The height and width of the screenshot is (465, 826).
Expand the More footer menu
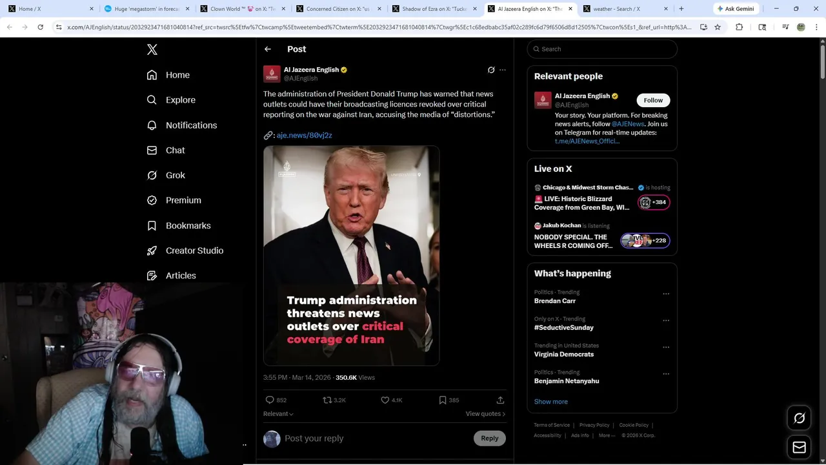pyautogui.click(x=607, y=435)
